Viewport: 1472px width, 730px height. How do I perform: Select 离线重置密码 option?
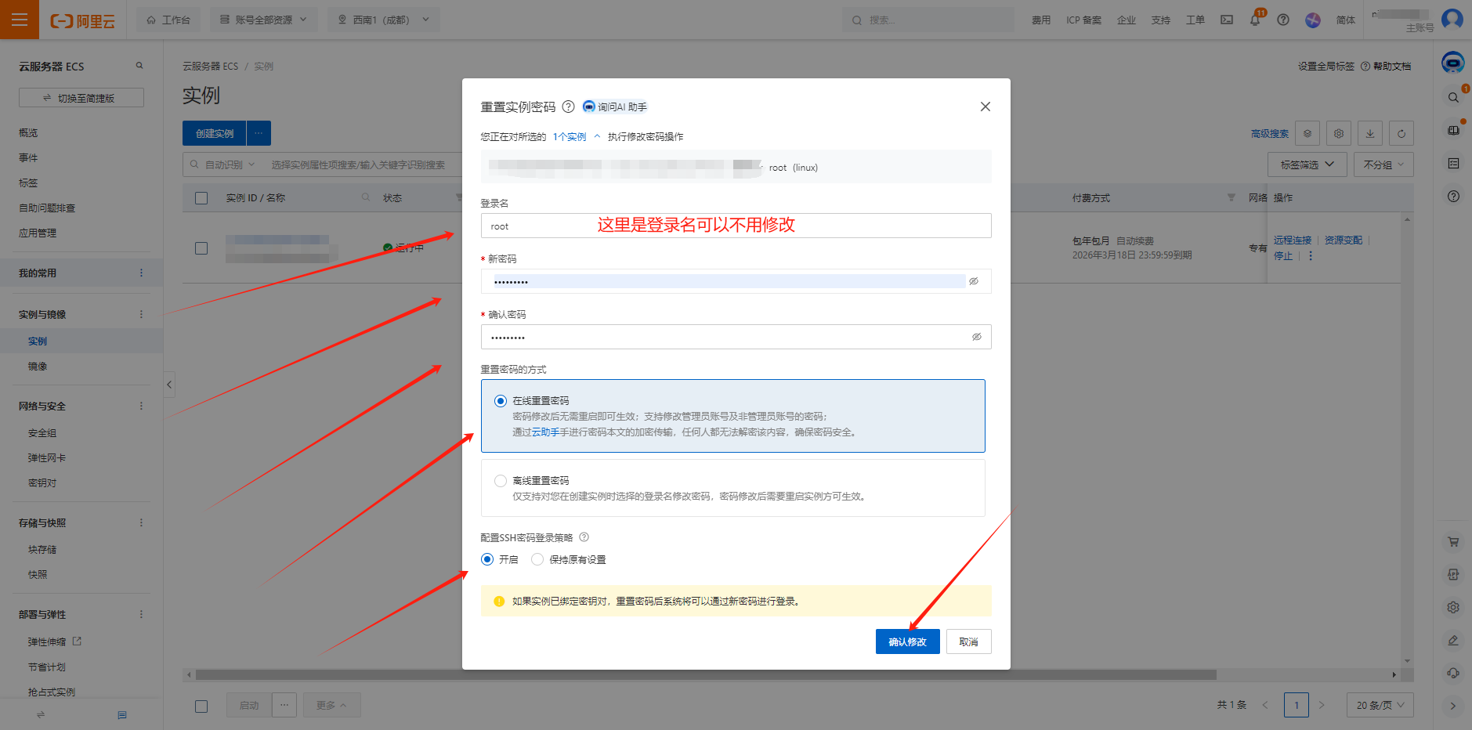click(x=500, y=480)
